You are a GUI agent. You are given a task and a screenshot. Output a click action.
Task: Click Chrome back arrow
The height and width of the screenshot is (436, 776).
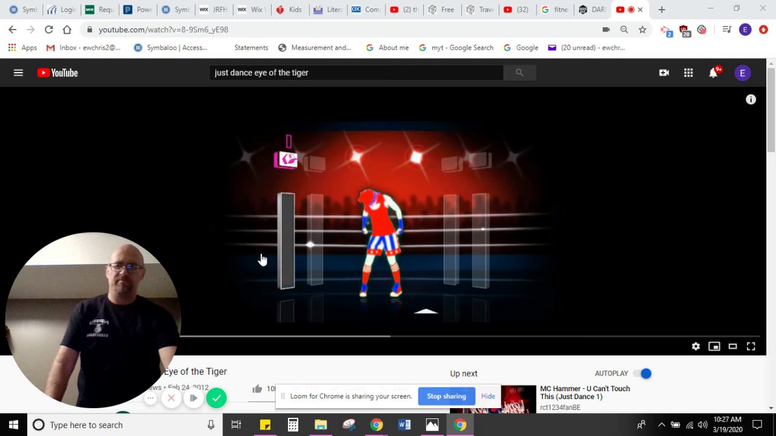13,29
